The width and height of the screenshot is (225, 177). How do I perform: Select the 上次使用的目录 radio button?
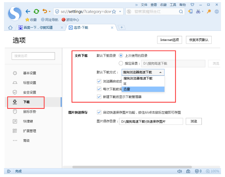pos(121,55)
